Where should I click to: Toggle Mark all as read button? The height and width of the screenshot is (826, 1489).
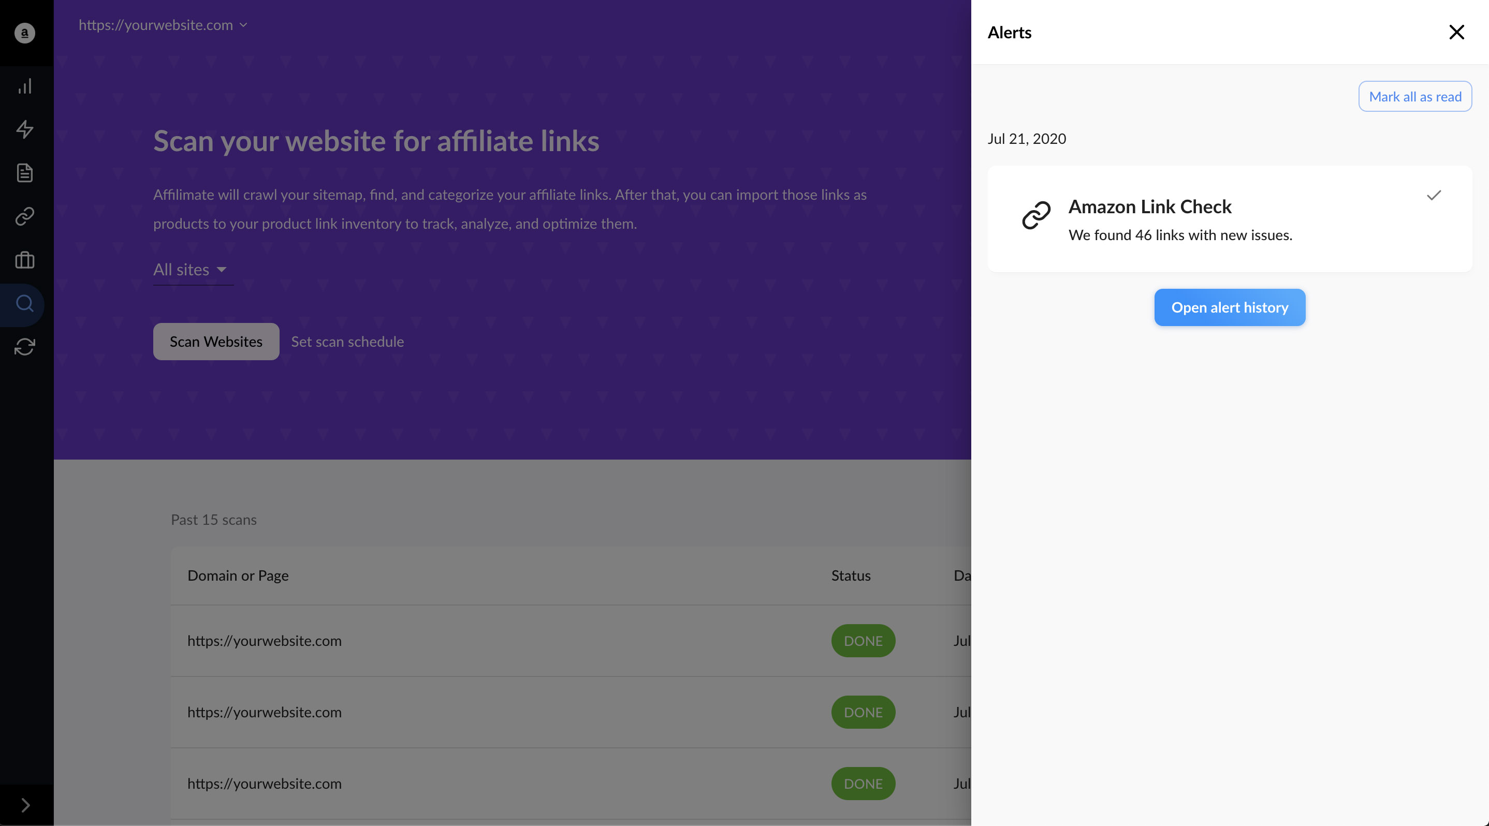1415,96
